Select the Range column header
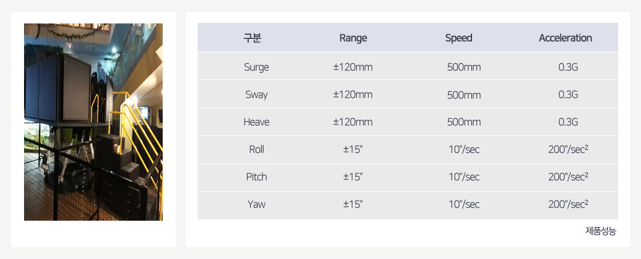Screen dimensions: 641x259 (x=353, y=38)
